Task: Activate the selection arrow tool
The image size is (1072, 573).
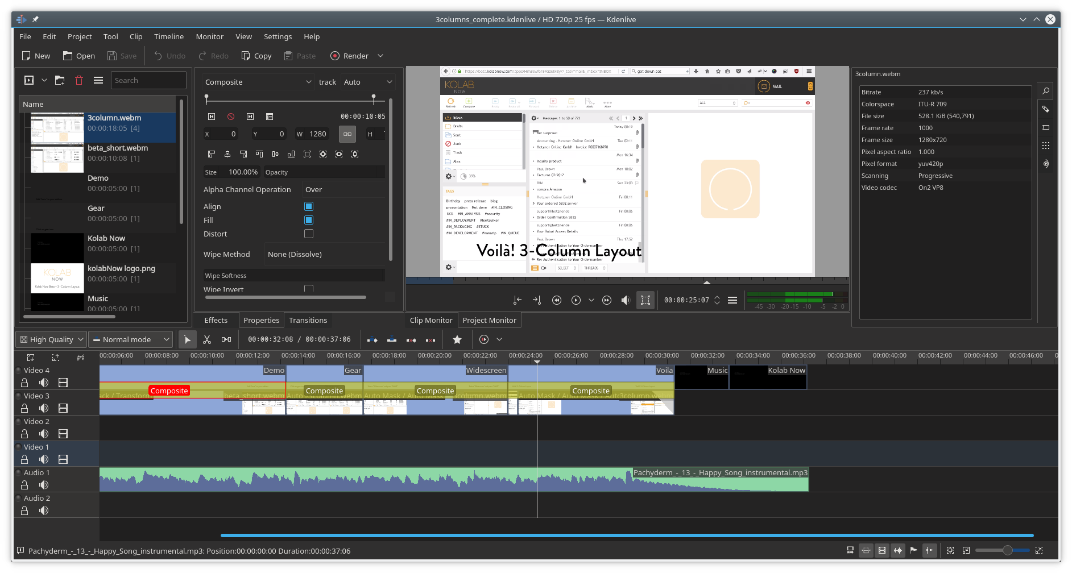Action: click(x=188, y=339)
